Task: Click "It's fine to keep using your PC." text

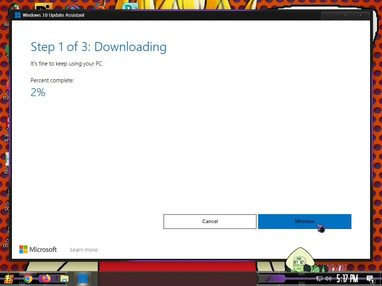Action: click(x=67, y=64)
